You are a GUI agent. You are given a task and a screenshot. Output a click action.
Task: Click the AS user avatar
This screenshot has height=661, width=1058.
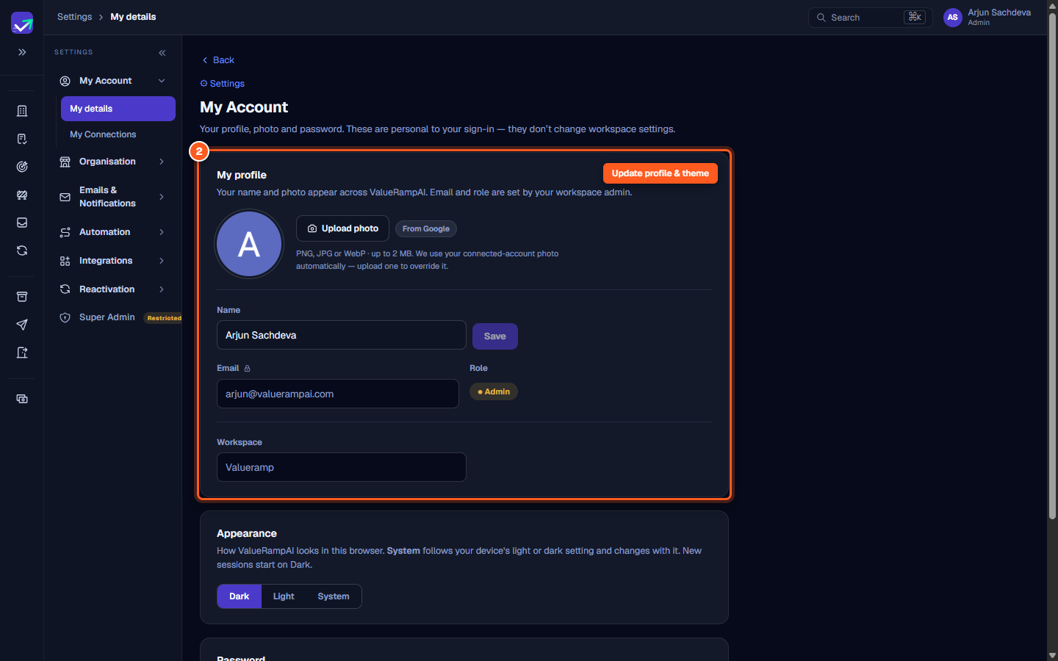pos(952,18)
